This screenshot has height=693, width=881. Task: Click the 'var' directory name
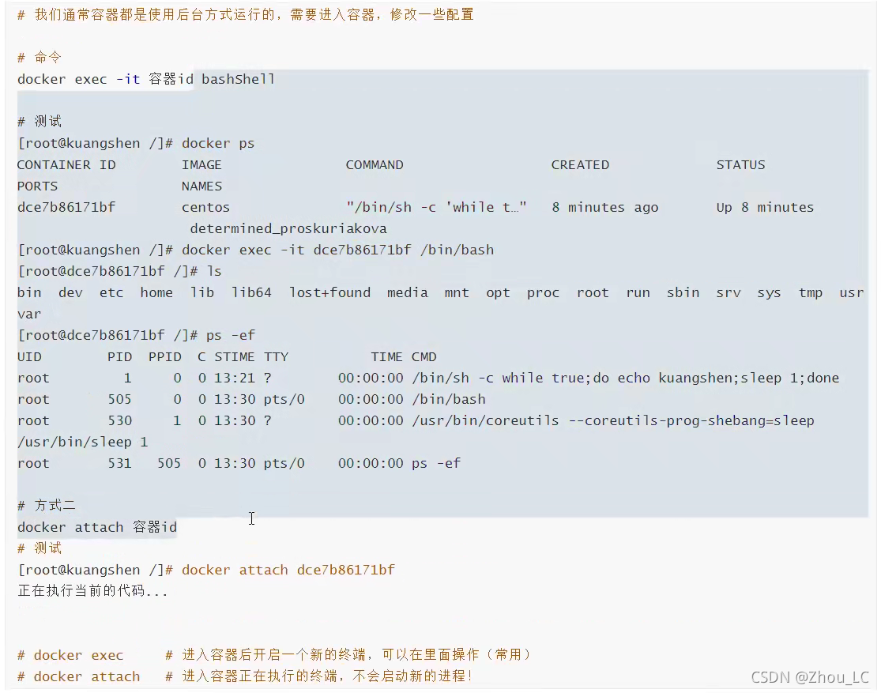pyautogui.click(x=29, y=314)
